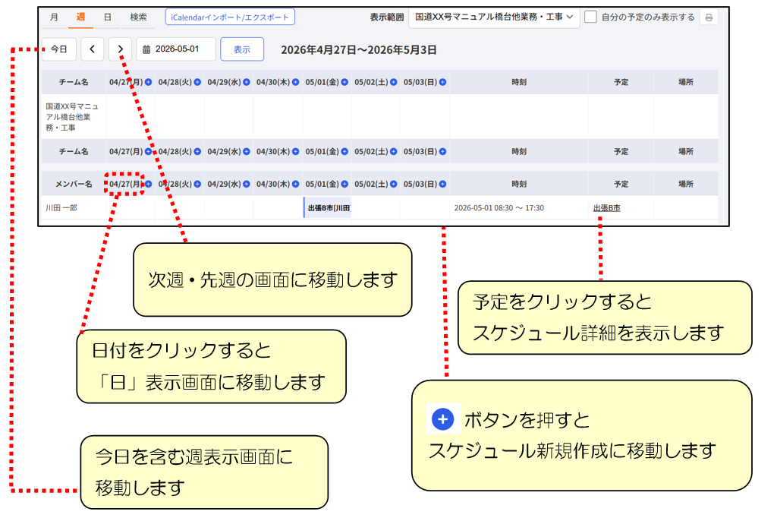Click plus beside 04/27(月) in topmost チーム名 header row
The width and height of the screenshot is (777, 521).
148,82
